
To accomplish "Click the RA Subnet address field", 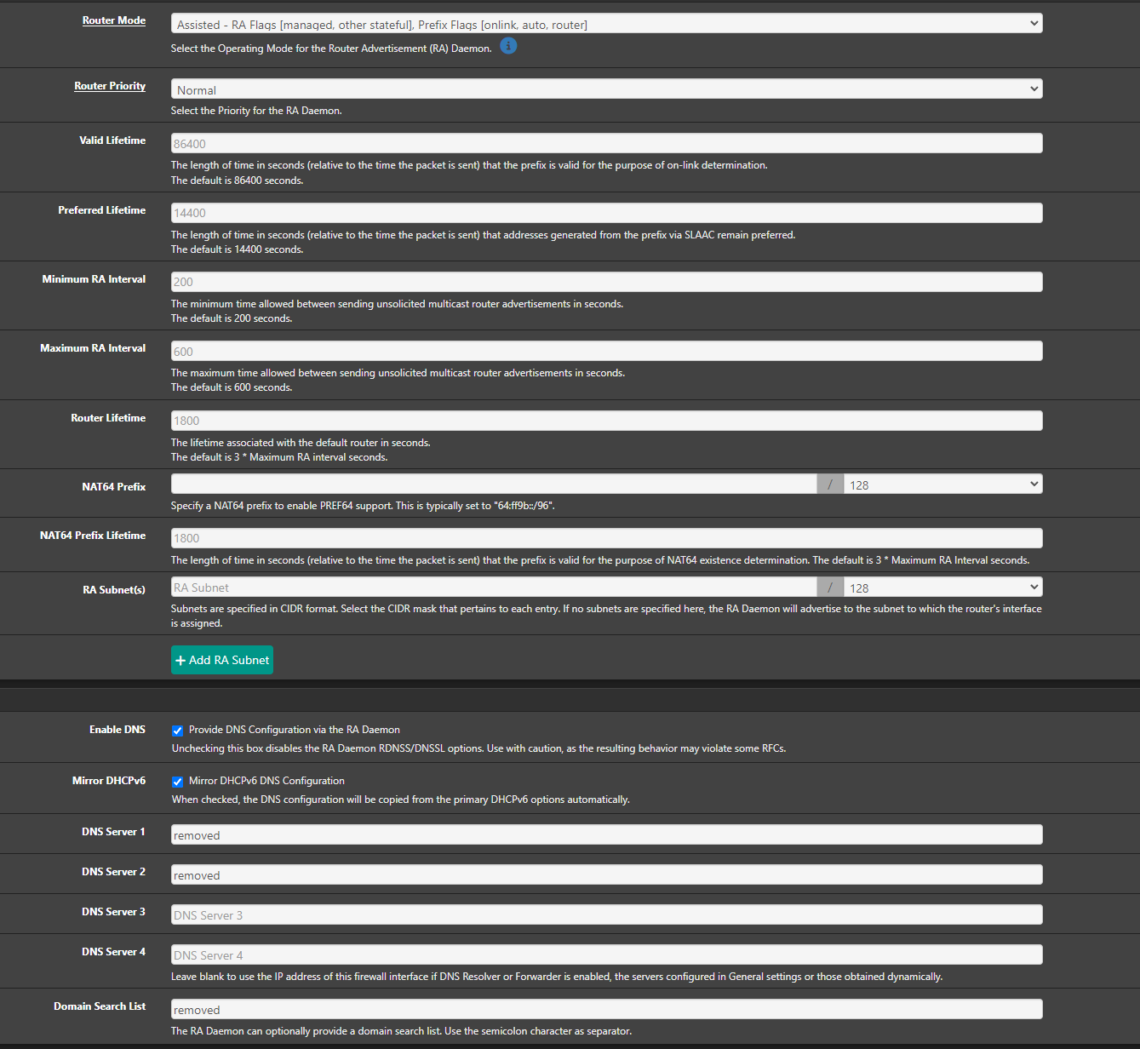I will click(x=494, y=588).
